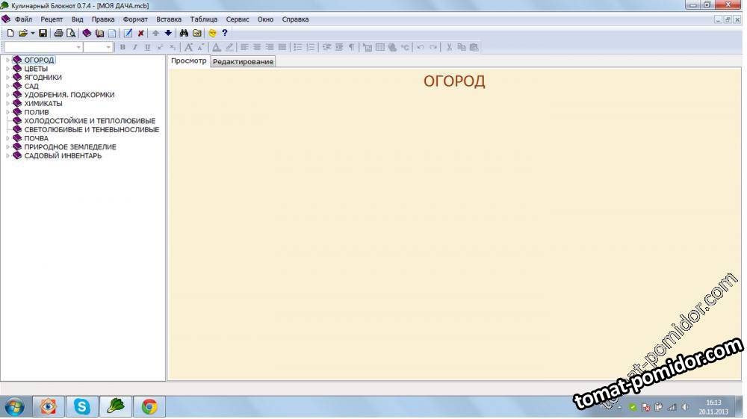The image size is (747, 419).
Task: Switch to the Редактирование tab
Action: pos(243,61)
